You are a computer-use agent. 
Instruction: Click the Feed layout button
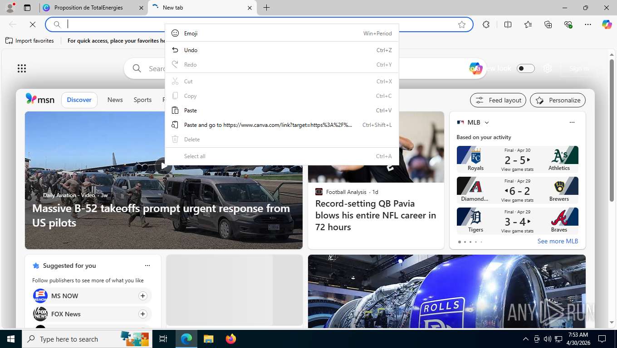498,100
